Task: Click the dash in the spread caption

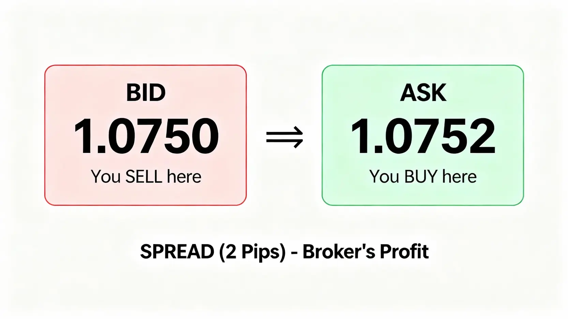Action: (x=294, y=253)
